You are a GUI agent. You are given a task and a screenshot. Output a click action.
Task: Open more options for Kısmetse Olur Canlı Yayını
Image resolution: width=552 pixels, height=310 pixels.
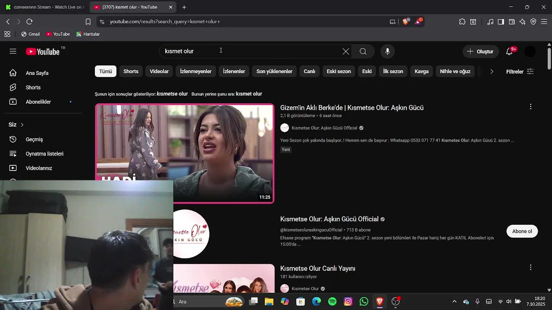pyautogui.click(x=530, y=267)
